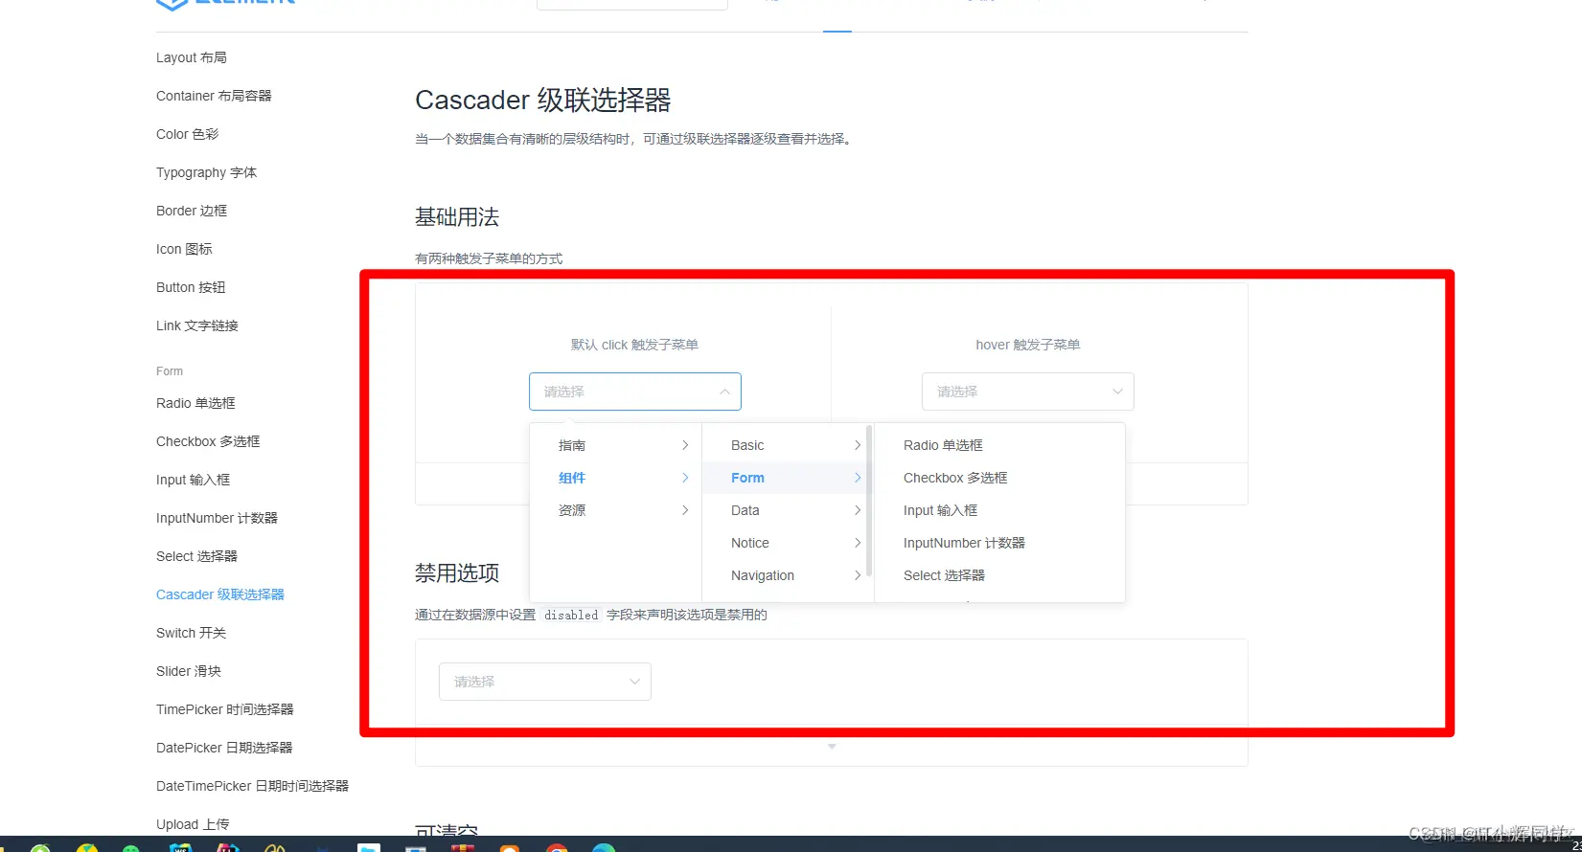The image size is (1582, 852).
Task: Open Checkbox 多选框 in the left sidebar
Action: 208,441
